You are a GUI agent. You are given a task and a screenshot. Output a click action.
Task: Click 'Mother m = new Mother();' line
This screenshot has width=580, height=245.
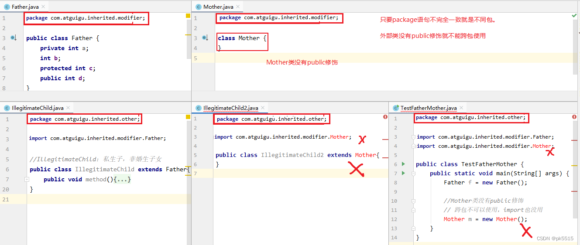point(485,219)
